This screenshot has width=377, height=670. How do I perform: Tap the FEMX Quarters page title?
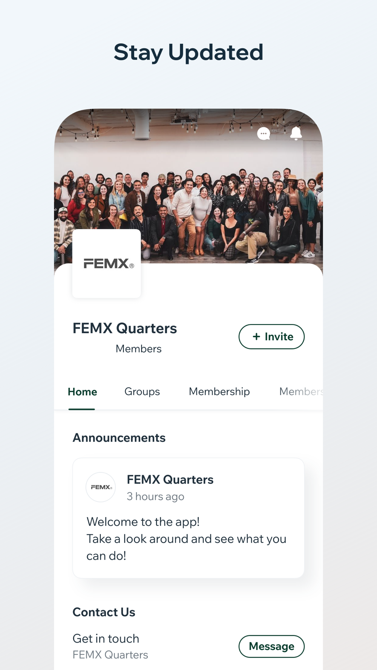(x=125, y=328)
